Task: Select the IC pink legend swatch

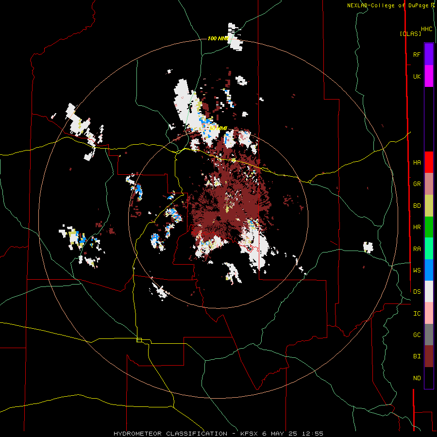Action: (429, 313)
